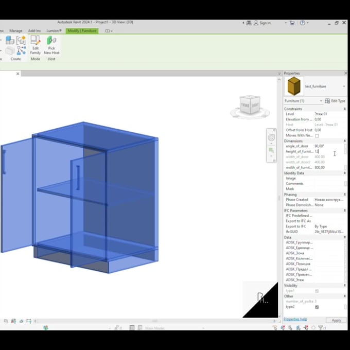Open the Properties help link
Viewport: 350px width, 350px height.
(x=295, y=320)
